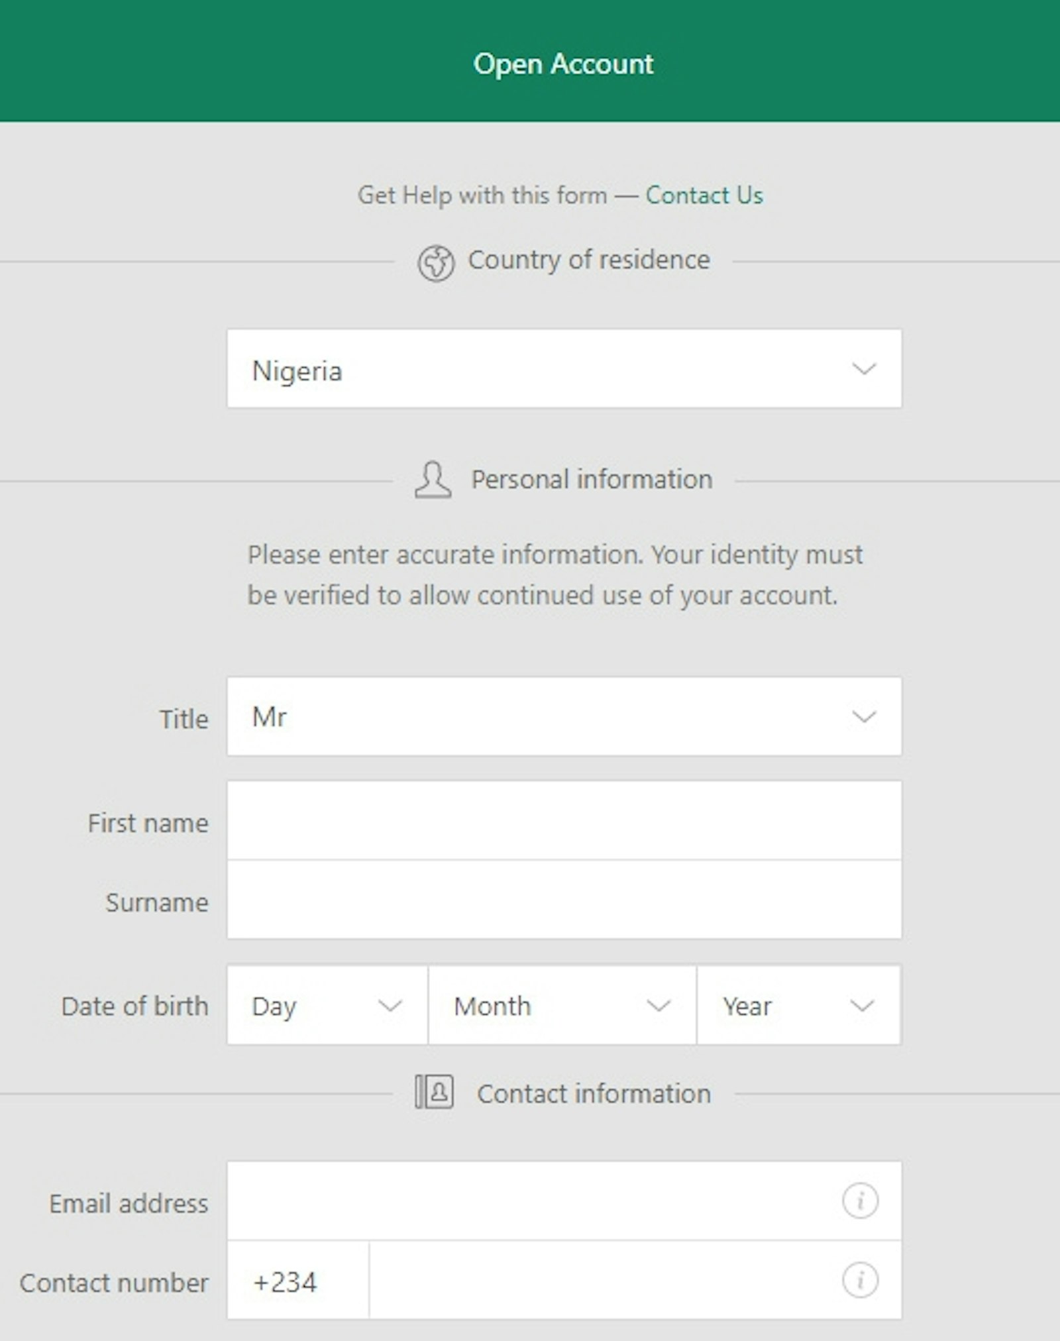Click into the Surname field
This screenshot has width=1060, height=1341.
[x=563, y=900]
